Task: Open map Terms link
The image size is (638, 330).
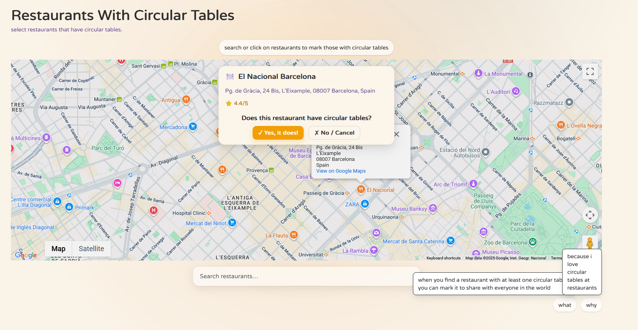Action: tap(556, 258)
